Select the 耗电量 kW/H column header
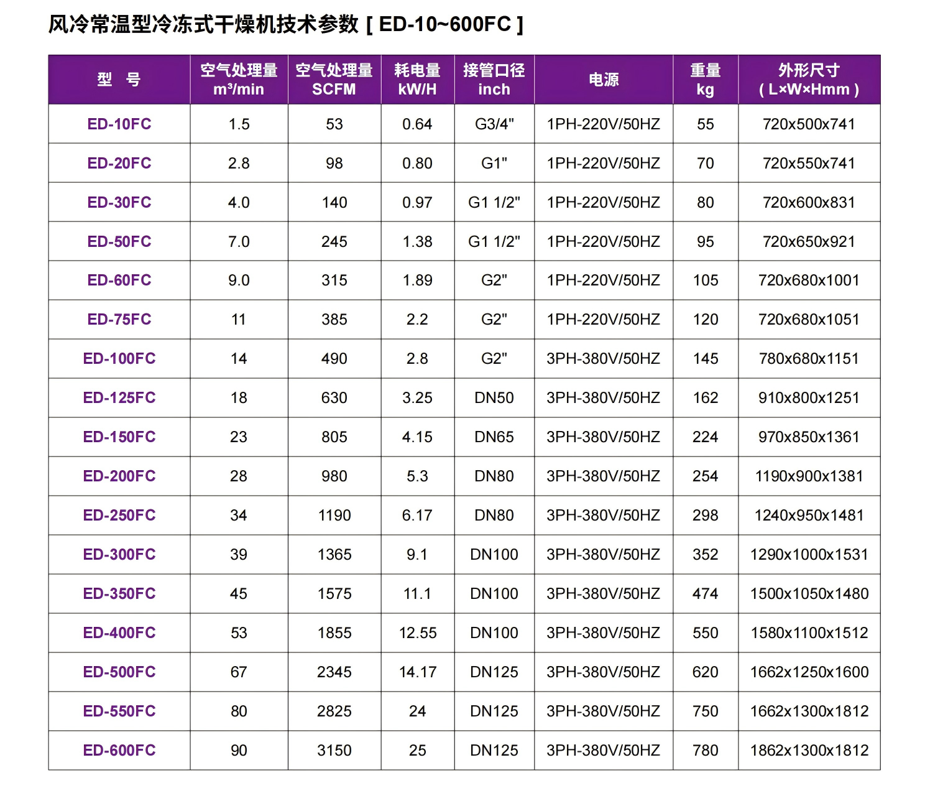This screenshot has width=925, height=811. coord(417,80)
